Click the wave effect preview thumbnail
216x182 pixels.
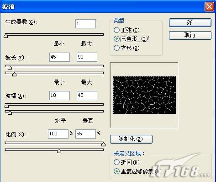click(x=144, y=95)
